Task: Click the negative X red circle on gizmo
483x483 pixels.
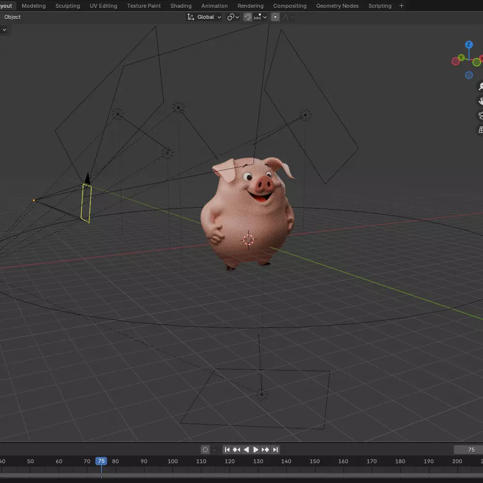Action: click(x=455, y=61)
